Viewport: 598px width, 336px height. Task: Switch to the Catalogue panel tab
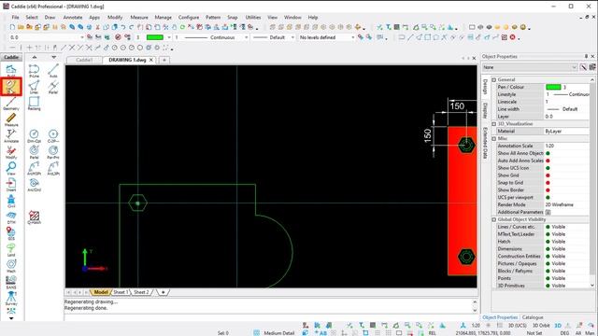point(533,317)
